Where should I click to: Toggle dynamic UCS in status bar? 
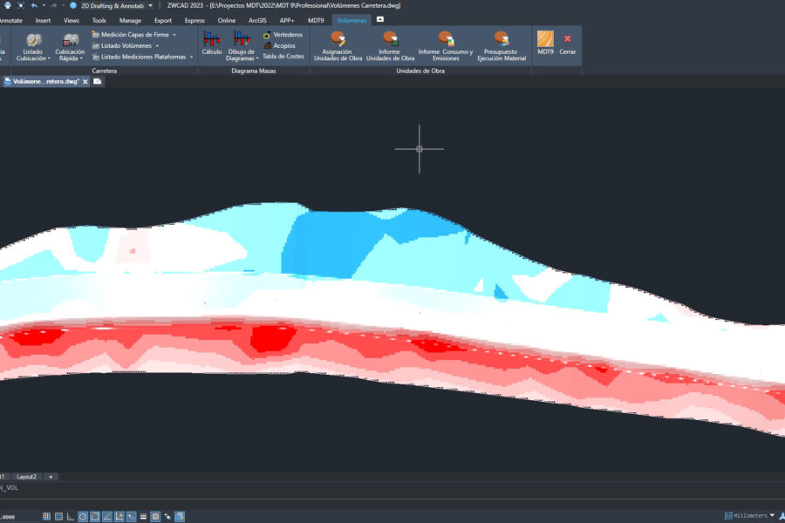pyautogui.click(x=119, y=517)
